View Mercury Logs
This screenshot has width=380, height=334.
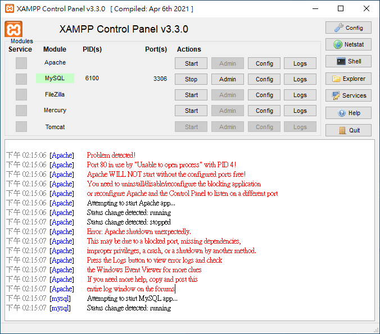(300, 111)
